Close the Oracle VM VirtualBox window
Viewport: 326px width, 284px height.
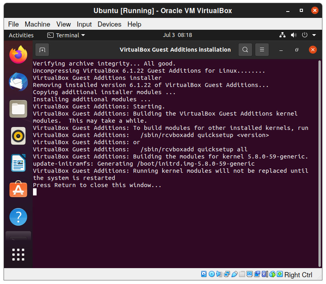pos(314,10)
